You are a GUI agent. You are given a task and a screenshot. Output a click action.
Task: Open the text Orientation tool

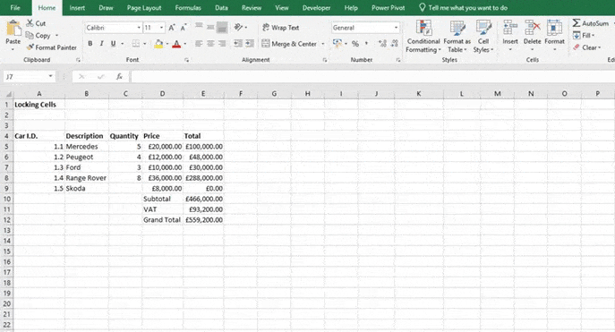(x=238, y=27)
